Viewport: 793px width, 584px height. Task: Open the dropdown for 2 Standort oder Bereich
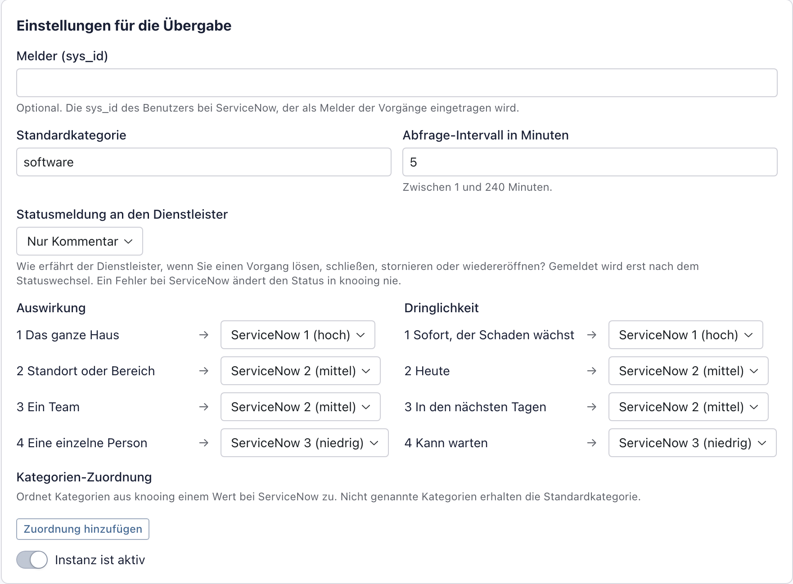(x=300, y=371)
